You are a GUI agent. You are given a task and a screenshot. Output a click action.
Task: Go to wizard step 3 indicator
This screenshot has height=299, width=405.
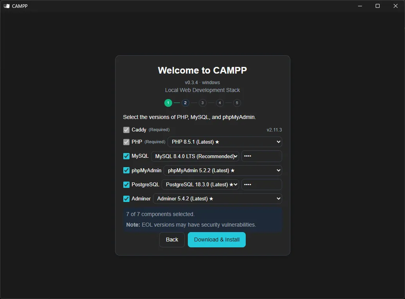tap(203, 103)
